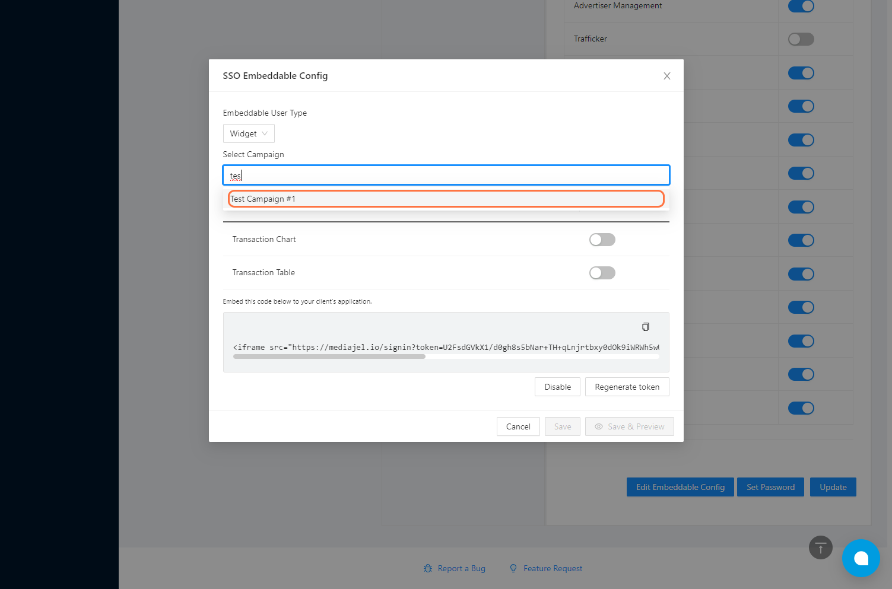This screenshot has height=589, width=892.
Task: Click the Disable button
Action: (x=557, y=387)
